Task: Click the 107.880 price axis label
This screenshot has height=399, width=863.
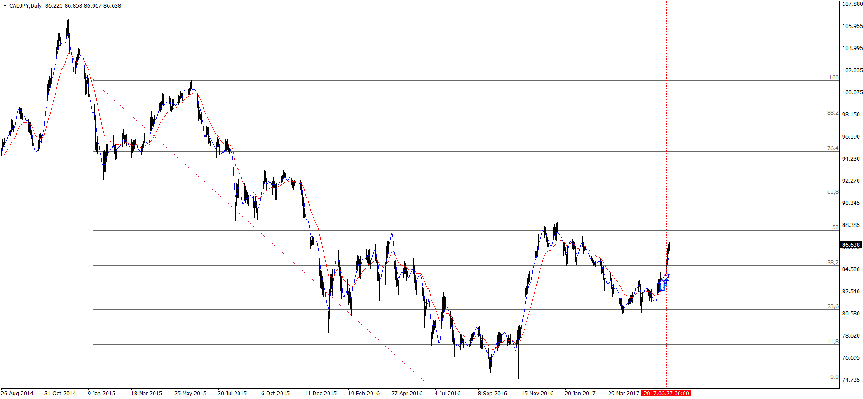Action: click(x=852, y=4)
